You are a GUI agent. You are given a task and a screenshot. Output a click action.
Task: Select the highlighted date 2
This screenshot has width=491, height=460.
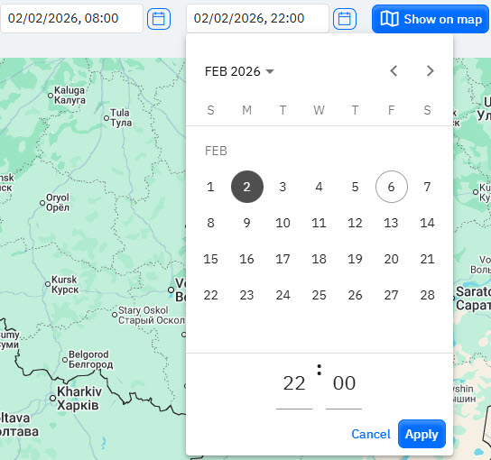[247, 187]
